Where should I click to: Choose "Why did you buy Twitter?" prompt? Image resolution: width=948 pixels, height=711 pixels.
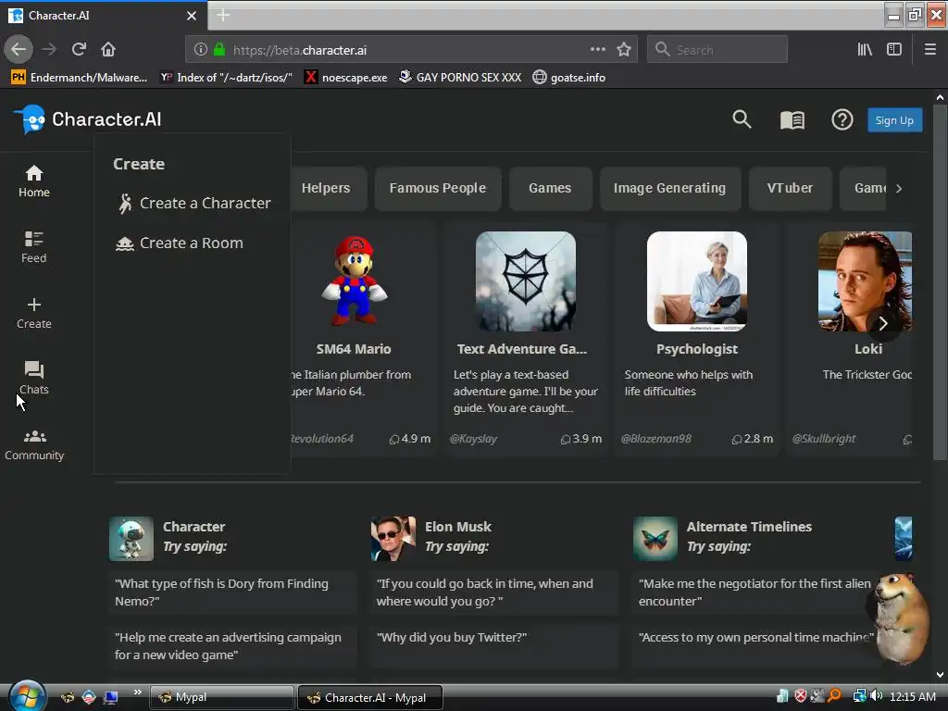coord(494,645)
